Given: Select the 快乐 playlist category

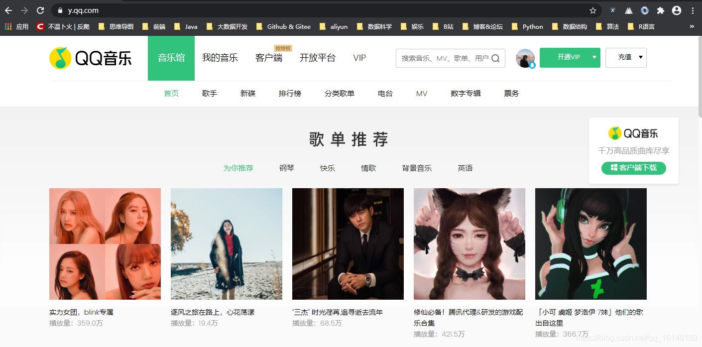Looking at the screenshot, I should click(328, 168).
